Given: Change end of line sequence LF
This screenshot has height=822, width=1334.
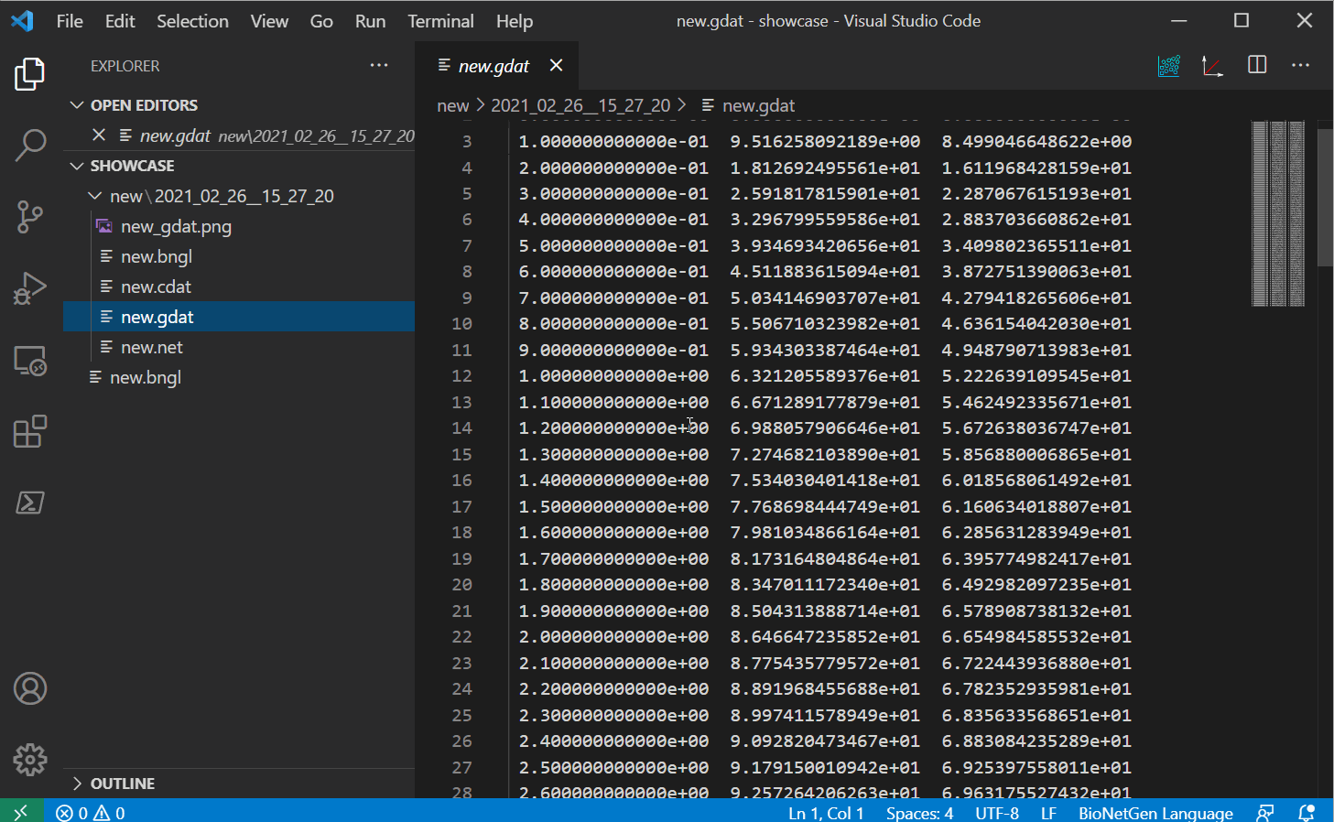Looking at the screenshot, I should (1048, 813).
